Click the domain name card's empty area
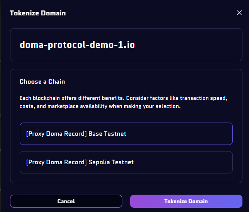This screenshot has height=212, width=249. tap(193, 45)
